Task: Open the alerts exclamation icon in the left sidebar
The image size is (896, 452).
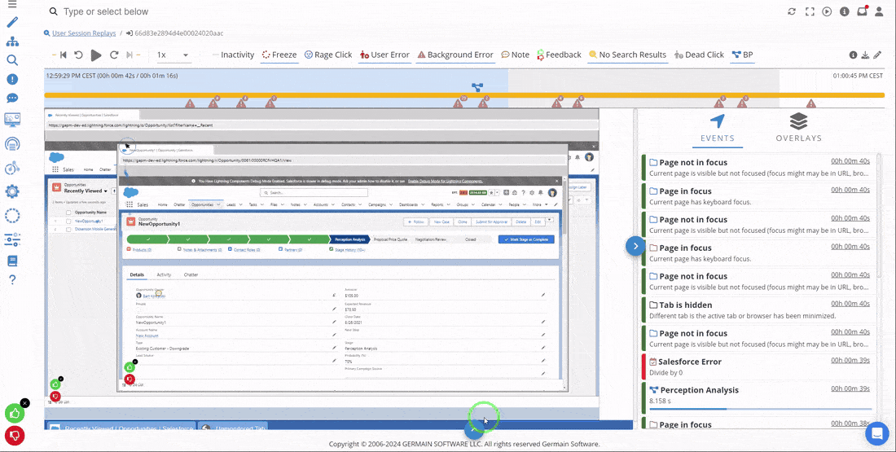Action: (x=12, y=79)
